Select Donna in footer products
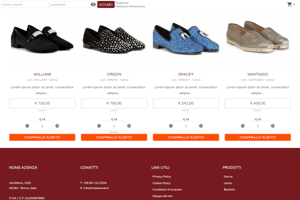Image resolution: width=300 pixels, height=200 pixels. pos(228,176)
